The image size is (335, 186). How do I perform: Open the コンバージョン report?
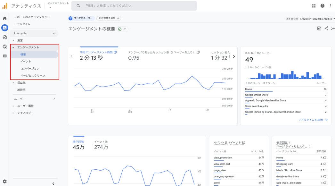tap(30, 69)
